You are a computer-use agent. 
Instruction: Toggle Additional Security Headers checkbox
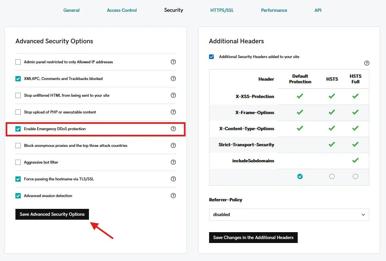(211, 57)
